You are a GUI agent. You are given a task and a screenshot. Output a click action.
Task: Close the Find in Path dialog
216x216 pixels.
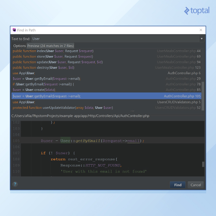(201, 30)
